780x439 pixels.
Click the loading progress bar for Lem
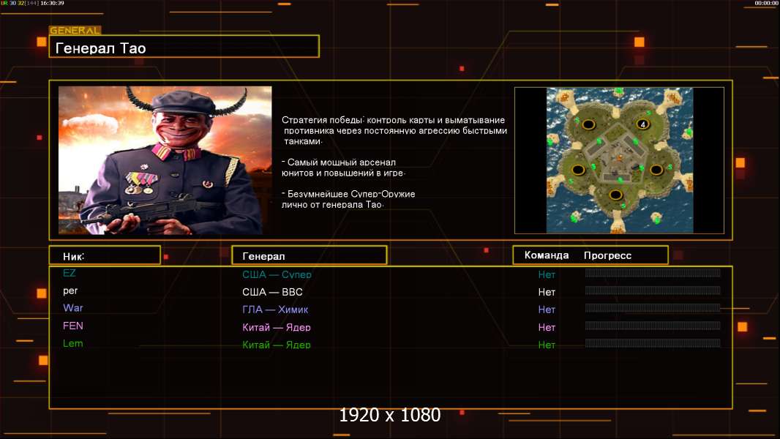[x=653, y=343]
